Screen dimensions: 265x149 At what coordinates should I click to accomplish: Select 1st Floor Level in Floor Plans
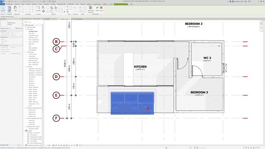(x=33, y=31)
